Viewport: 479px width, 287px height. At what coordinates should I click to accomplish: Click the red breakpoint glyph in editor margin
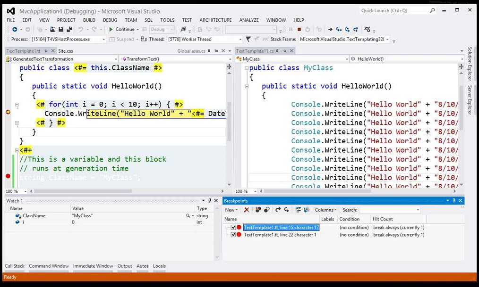pos(8,176)
